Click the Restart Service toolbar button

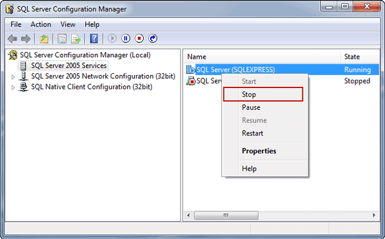(x=153, y=39)
